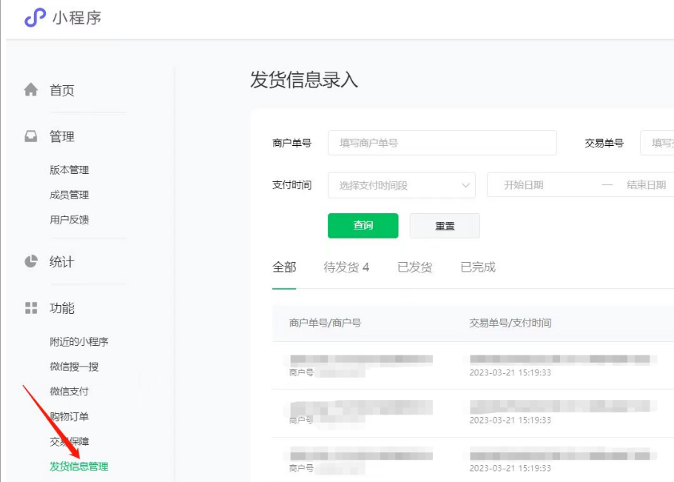Click the inbox icon beside 管理
This screenshot has height=482, width=674.
[x=31, y=137]
